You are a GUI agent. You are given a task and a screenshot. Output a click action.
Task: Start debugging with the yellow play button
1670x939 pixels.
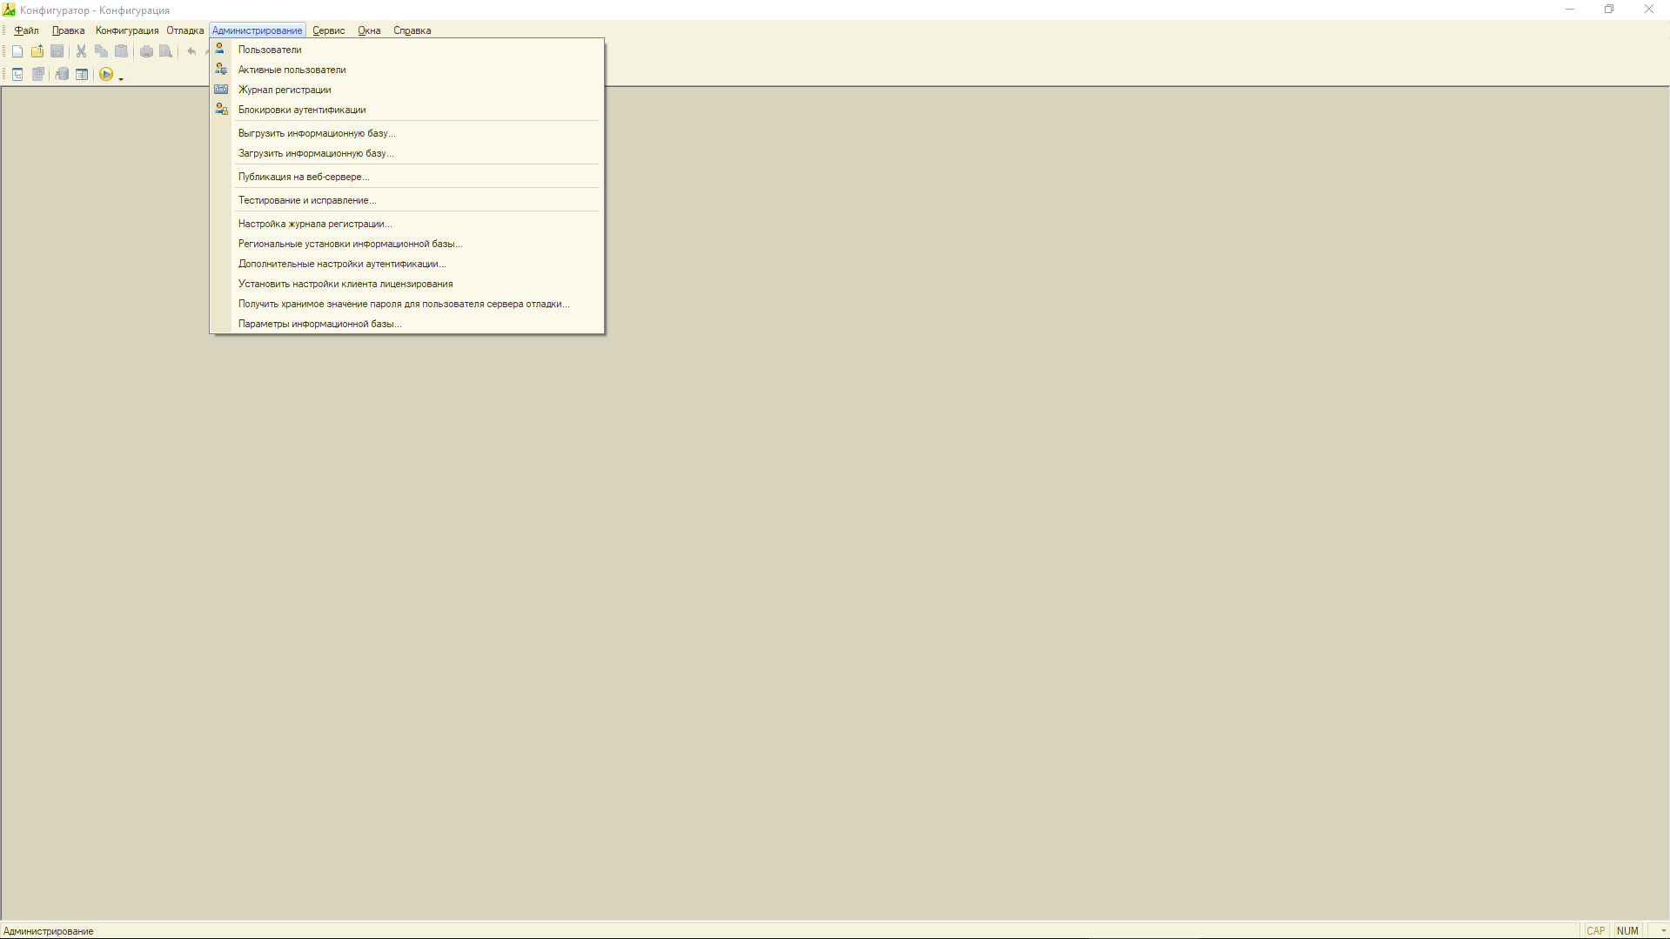(106, 75)
